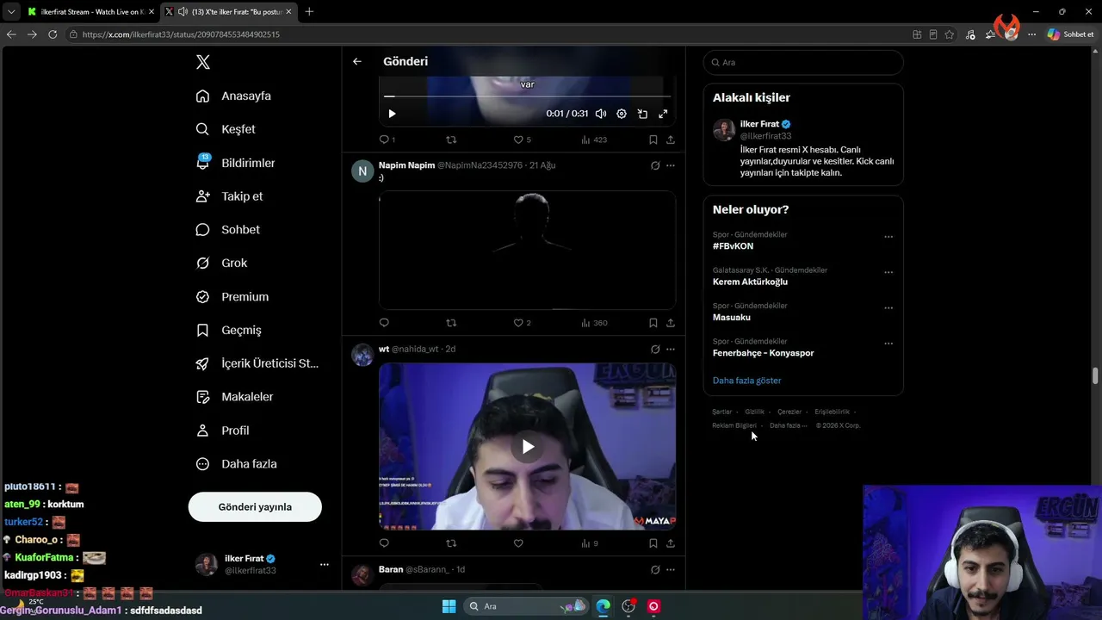Seek on the video progress bar
Screen dimensions: 1102x620
pos(527,96)
